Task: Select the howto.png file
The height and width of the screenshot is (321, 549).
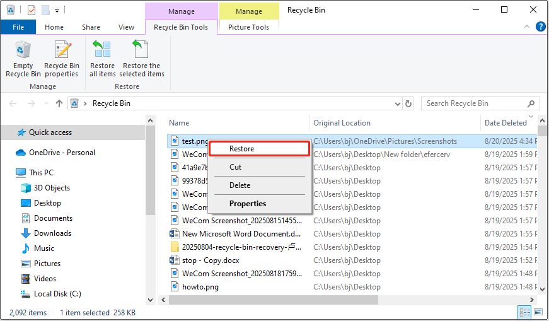Action: [x=200, y=287]
